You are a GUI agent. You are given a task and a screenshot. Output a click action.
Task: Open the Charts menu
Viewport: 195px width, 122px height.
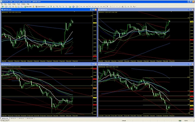pos(14,4)
